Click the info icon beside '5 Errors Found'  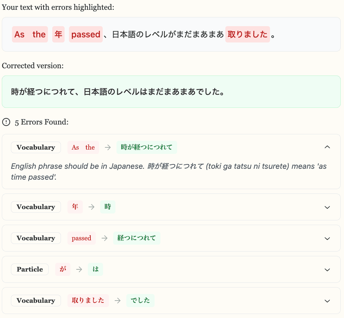[6, 122]
